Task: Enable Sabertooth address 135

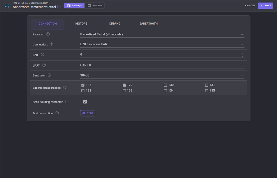Action: [206, 91]
